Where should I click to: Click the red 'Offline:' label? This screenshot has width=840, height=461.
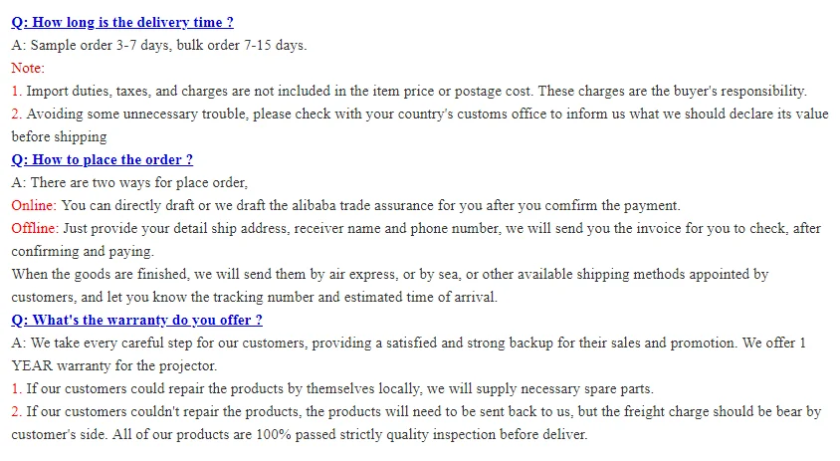pyautogui.click(x=35, y=228)
